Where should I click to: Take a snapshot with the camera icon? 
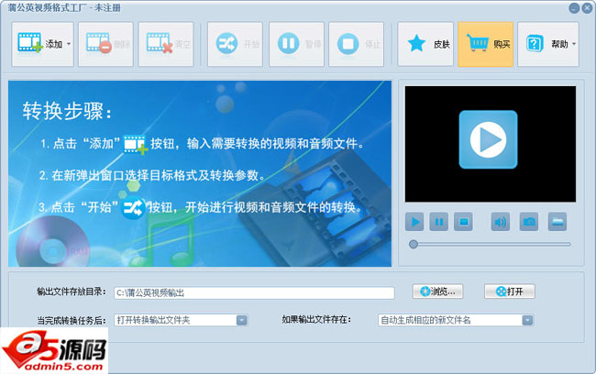[529, 221]
